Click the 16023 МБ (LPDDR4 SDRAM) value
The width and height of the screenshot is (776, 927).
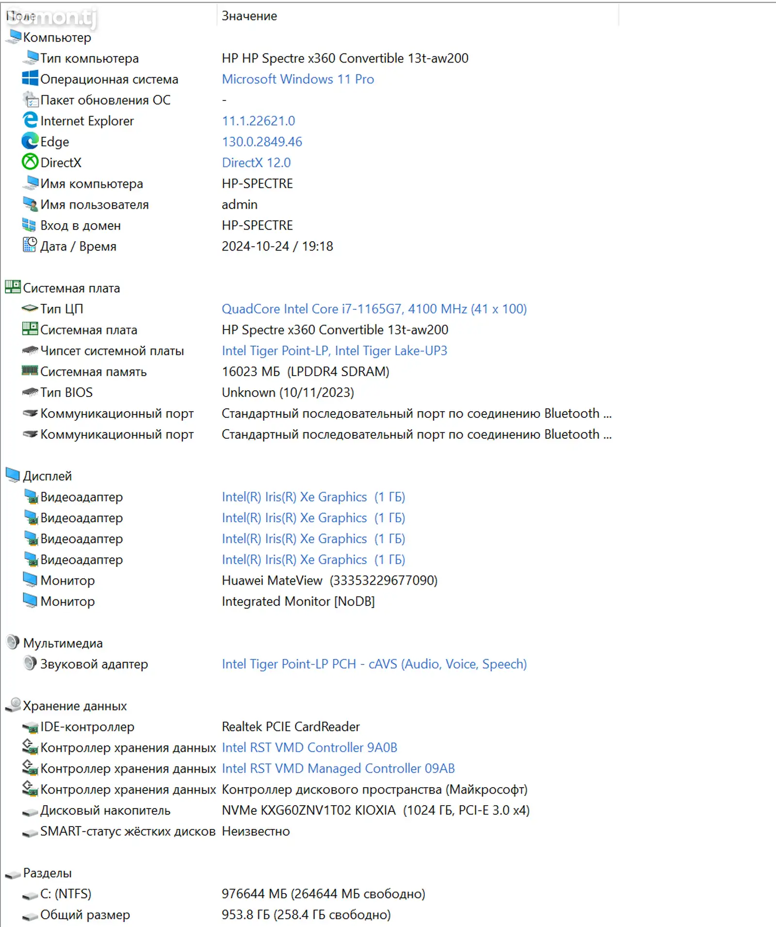[x=306, y=371]
